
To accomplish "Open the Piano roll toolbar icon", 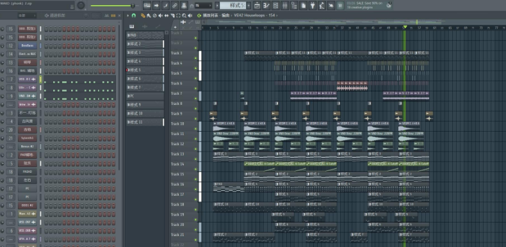I will pos(266,5).
